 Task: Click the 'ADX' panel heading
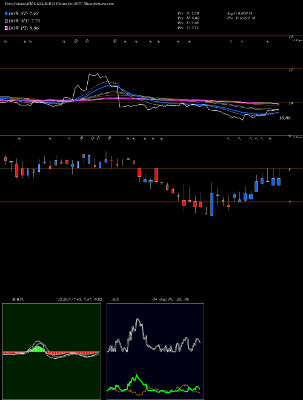pos(115,299)
